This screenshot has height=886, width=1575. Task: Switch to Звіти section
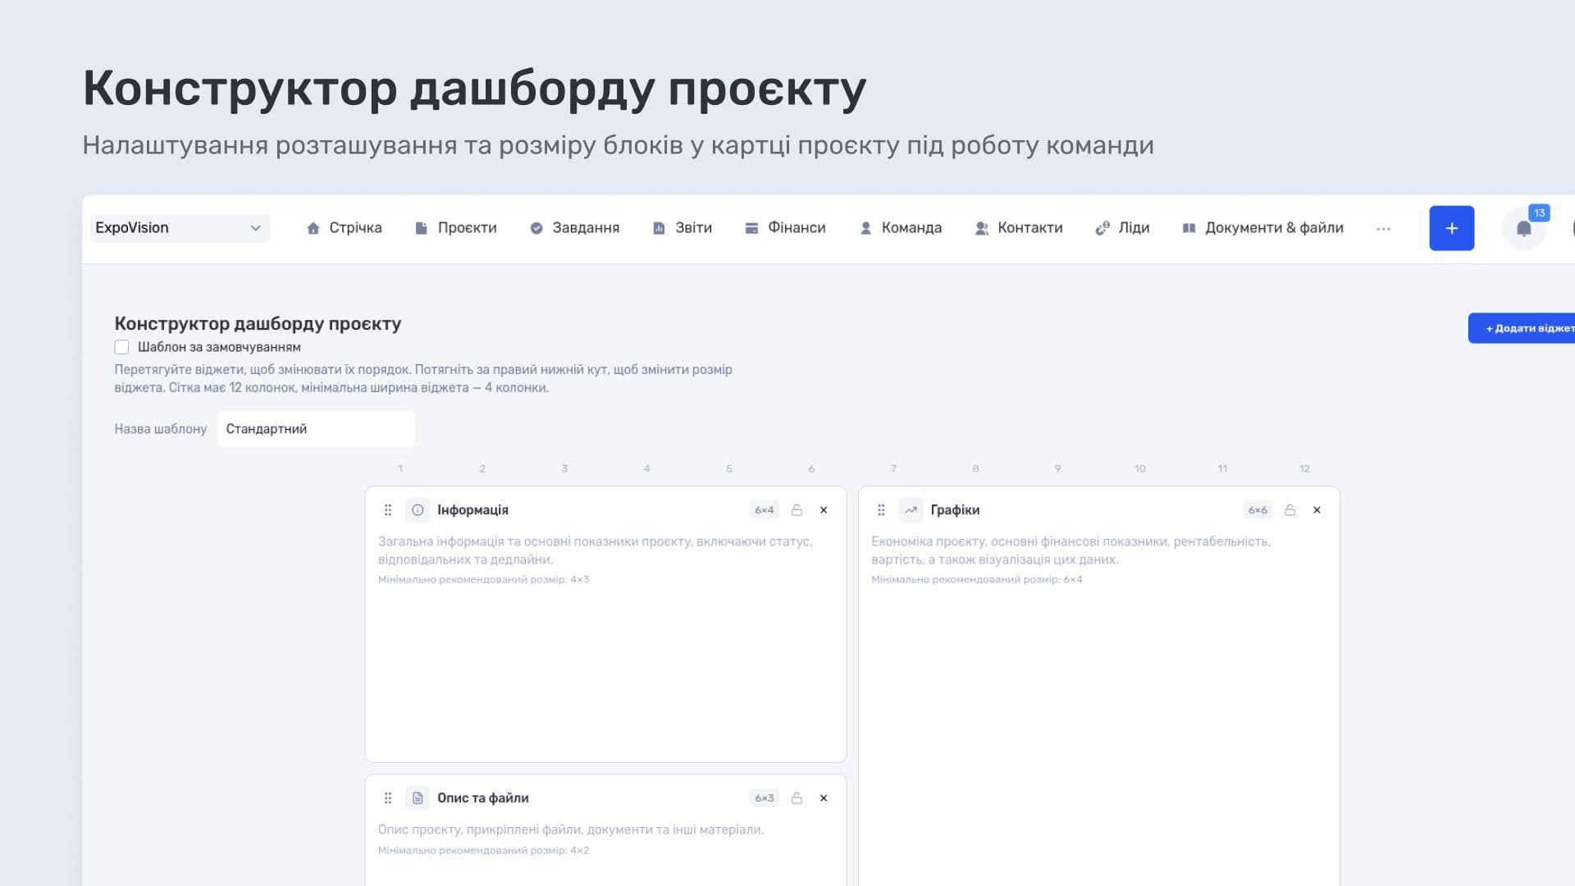click(682, 228)
